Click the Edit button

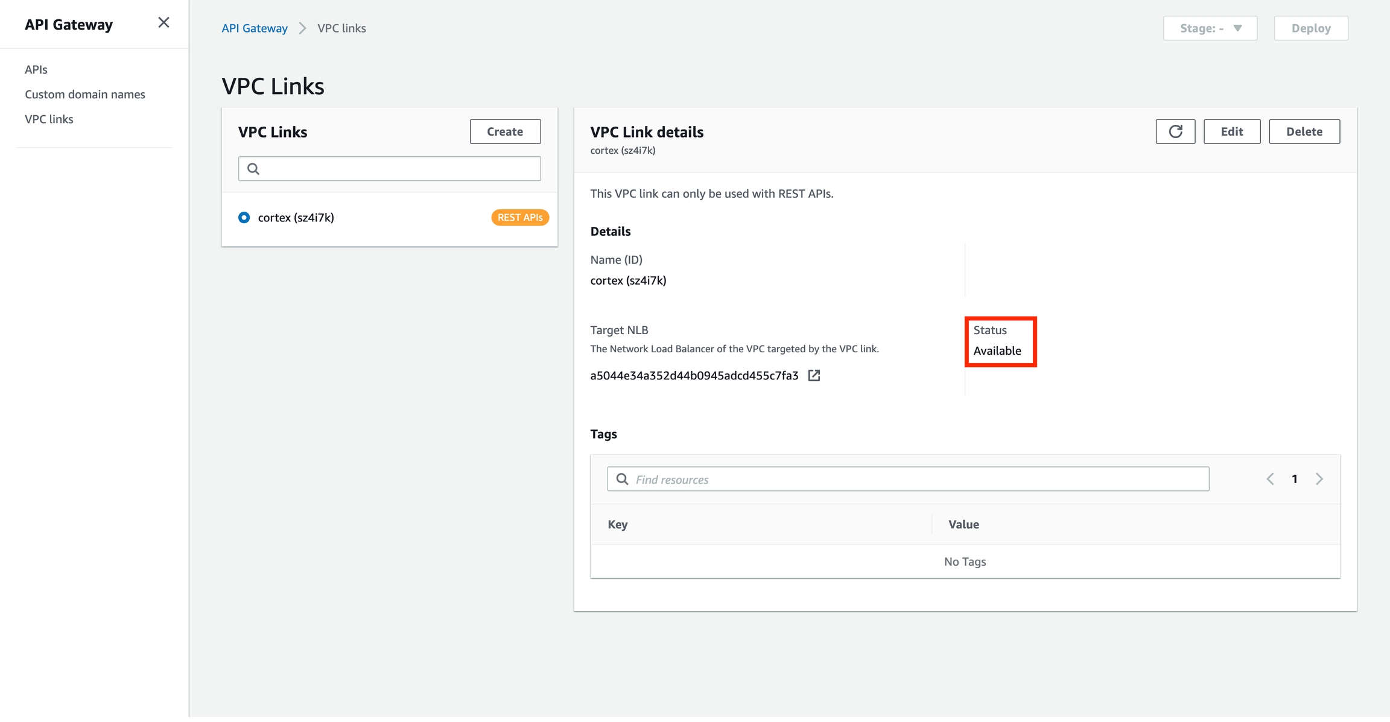coord(1231,131)
